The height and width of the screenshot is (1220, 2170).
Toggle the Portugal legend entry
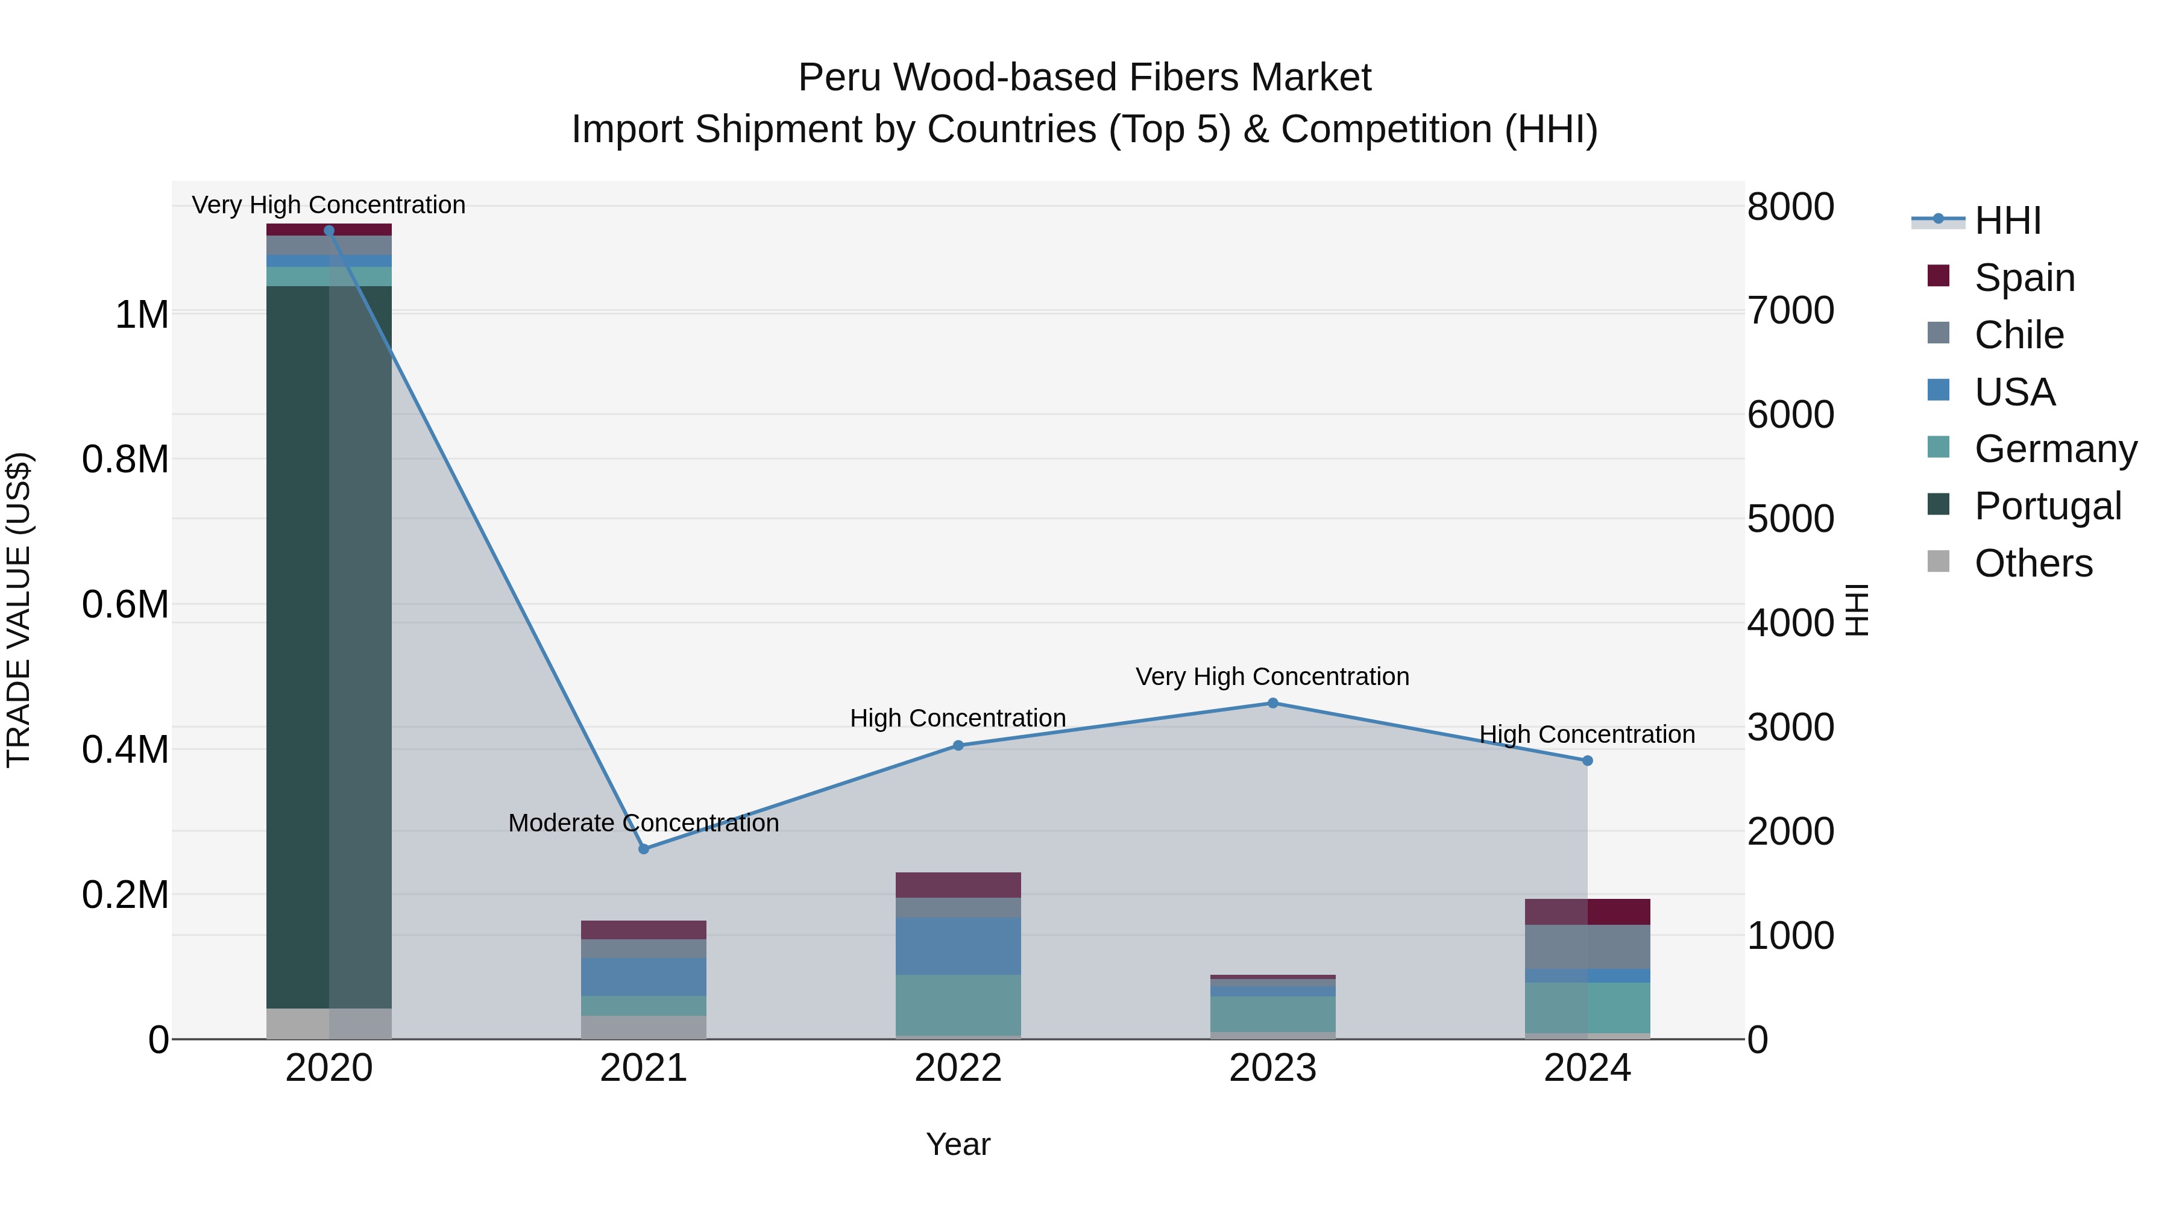pyautogui.click(x=2024, y=505)
